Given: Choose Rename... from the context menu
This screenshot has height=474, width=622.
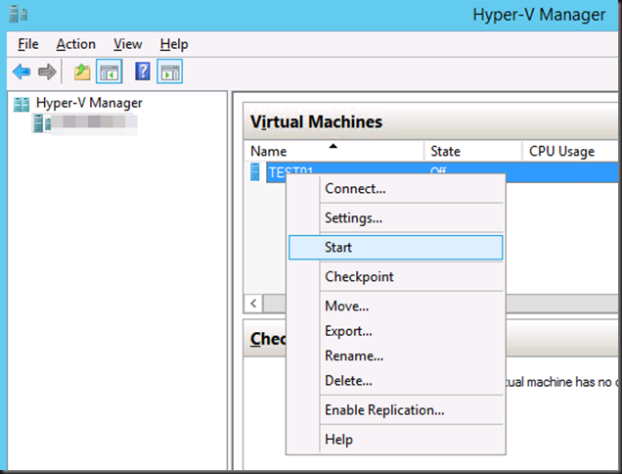Looking at the screenshot, I should click(x=396, y=355).
